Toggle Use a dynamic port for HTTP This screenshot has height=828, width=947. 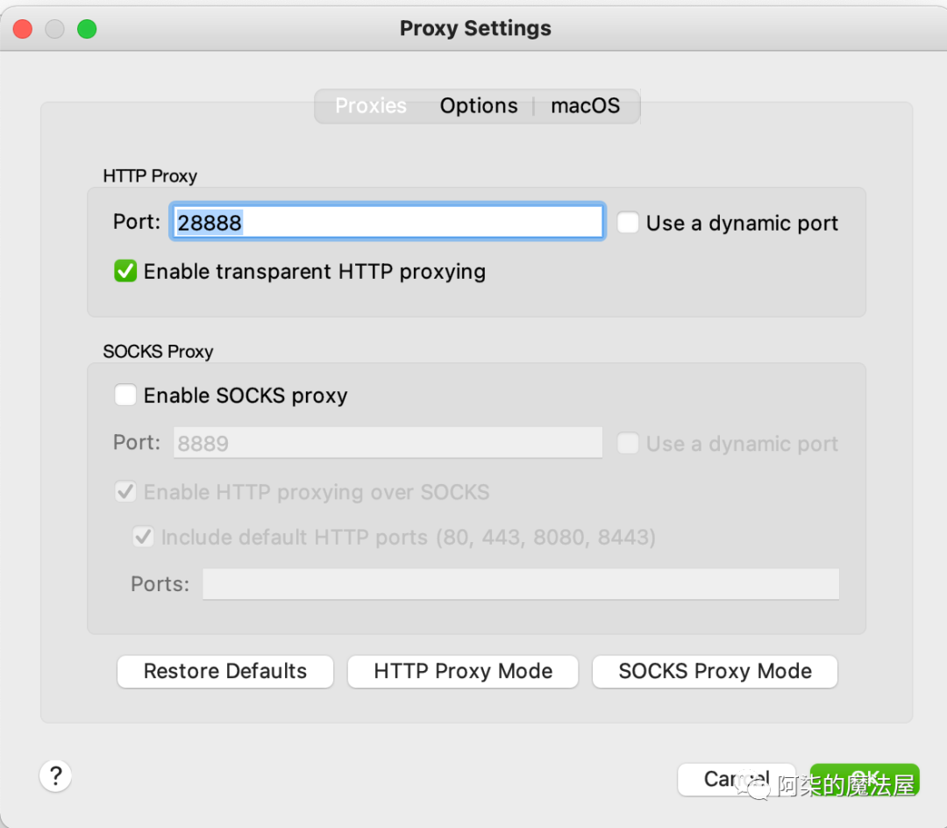628,223
